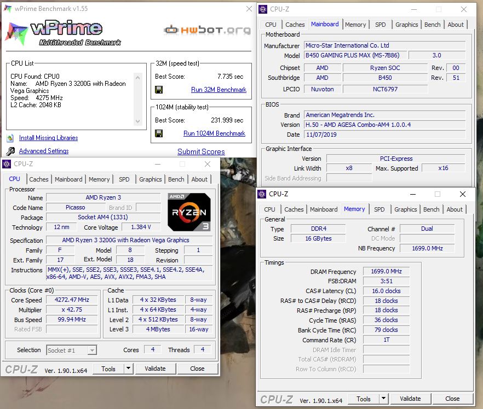Switch to the Memory tab in the CPU window
483x409 pixels.
(x=99, y=179)
